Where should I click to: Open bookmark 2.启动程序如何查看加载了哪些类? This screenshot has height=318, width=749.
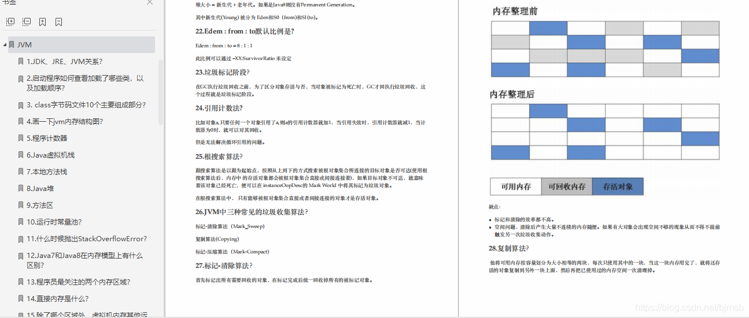point(85,83)
